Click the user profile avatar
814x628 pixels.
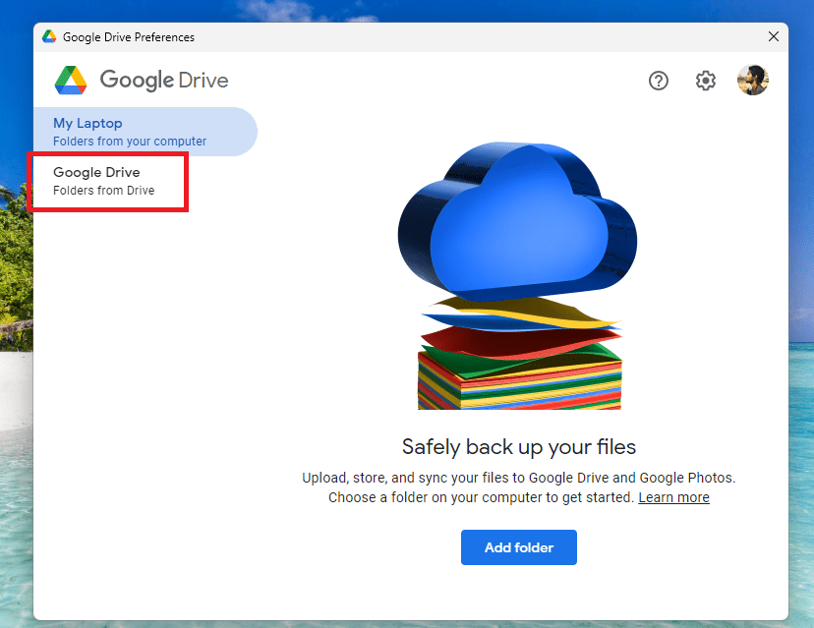(x=752, y=80)
